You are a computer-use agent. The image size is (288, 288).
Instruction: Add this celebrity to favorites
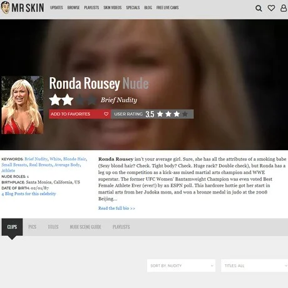pos(80,114)
